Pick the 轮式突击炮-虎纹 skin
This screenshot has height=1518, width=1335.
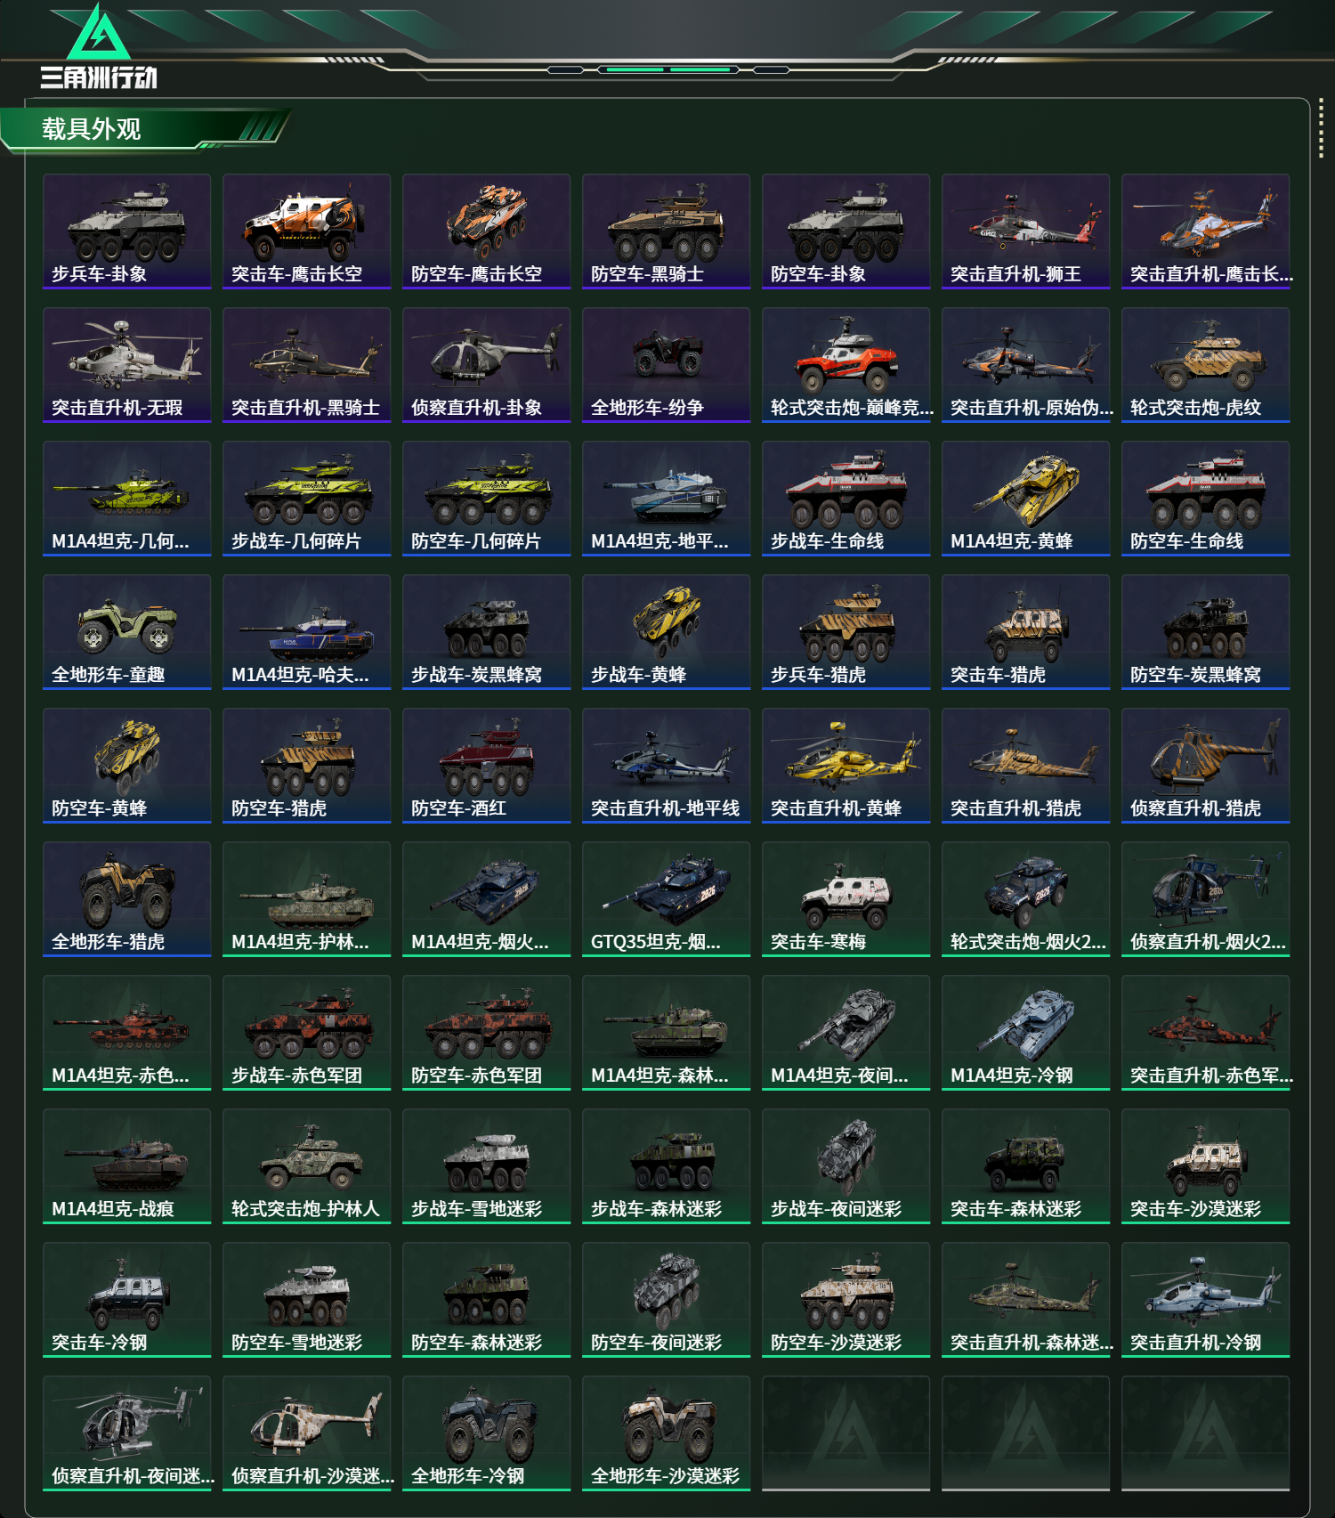tap(1205, 365)
